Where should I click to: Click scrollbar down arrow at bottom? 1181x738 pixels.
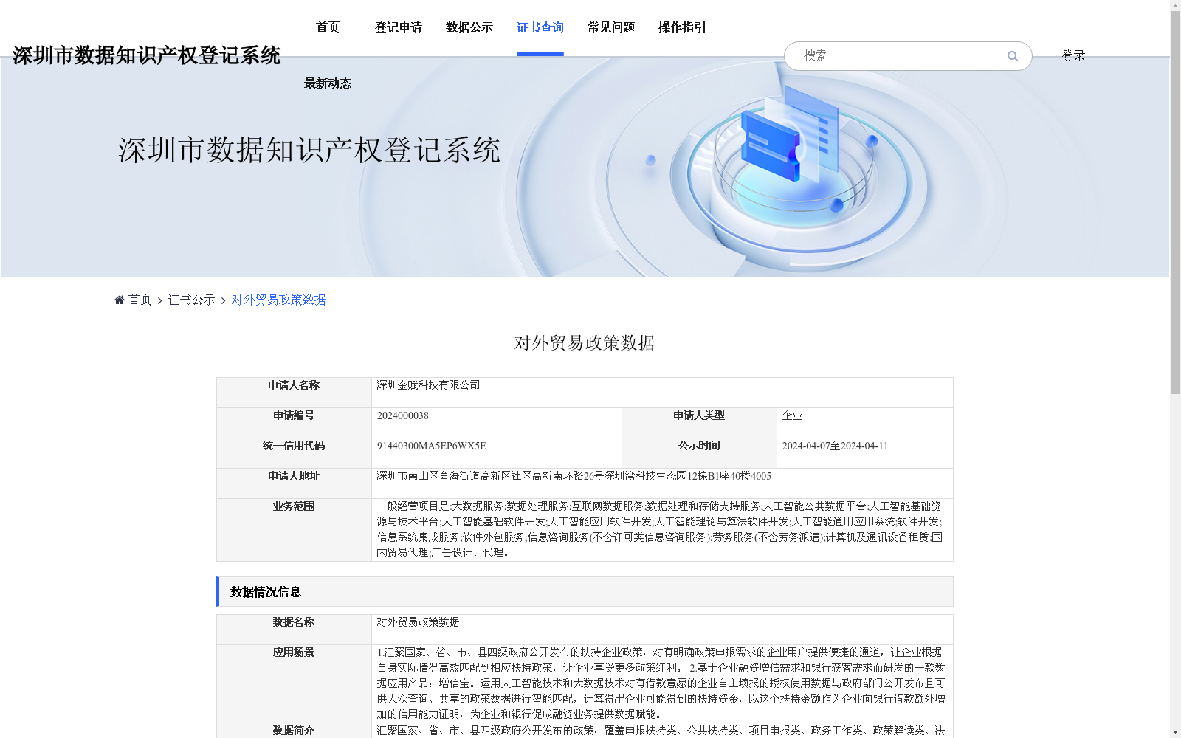(1175, 732)
